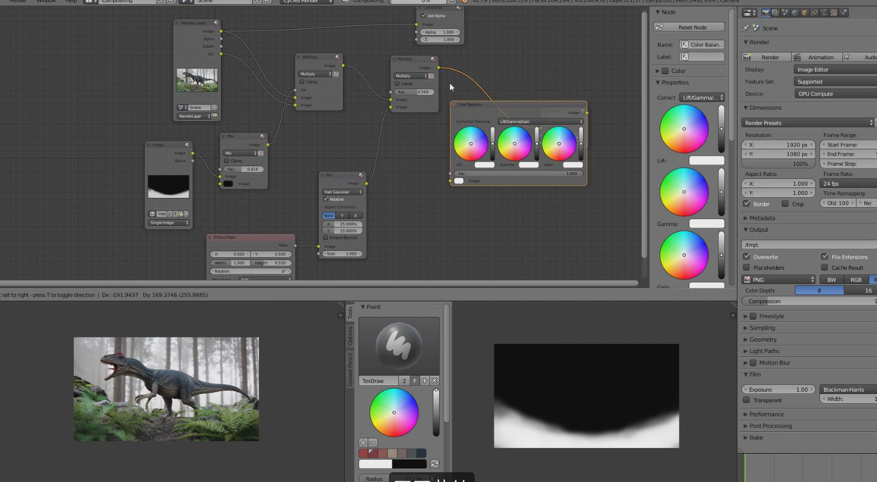Open the PNG file format dropdown
The height and width of the screenshot is (482, 877).
(x=779, y=280)
